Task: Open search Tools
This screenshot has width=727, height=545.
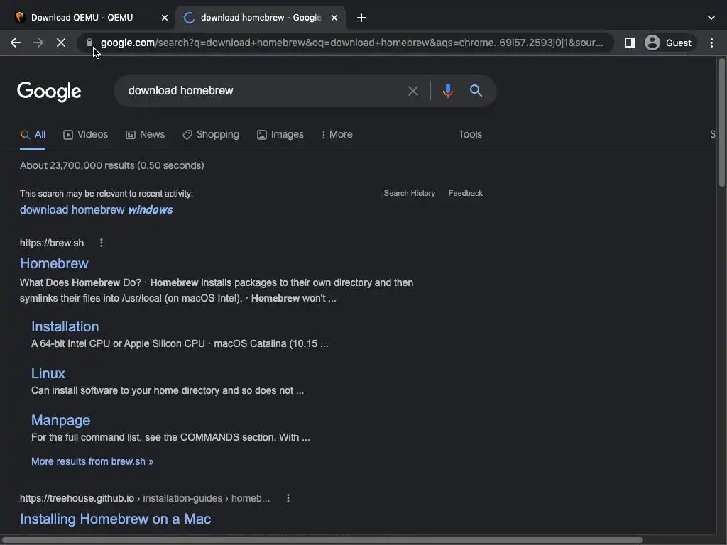Action: click(x=470, y=134)
